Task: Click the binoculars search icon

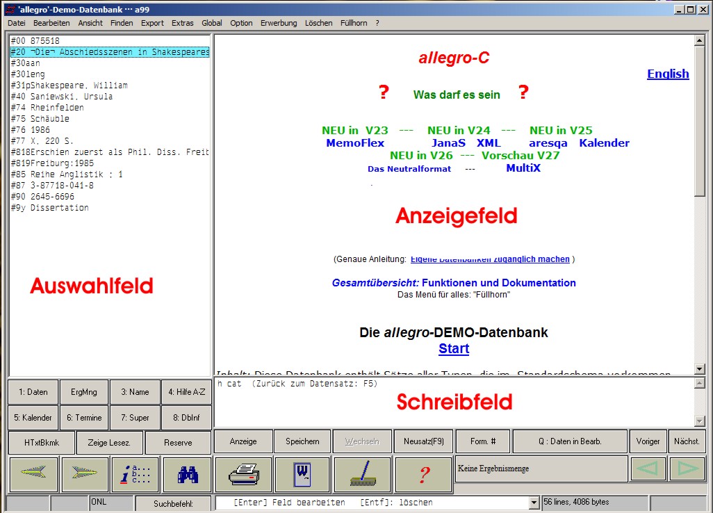Action: 188,475
